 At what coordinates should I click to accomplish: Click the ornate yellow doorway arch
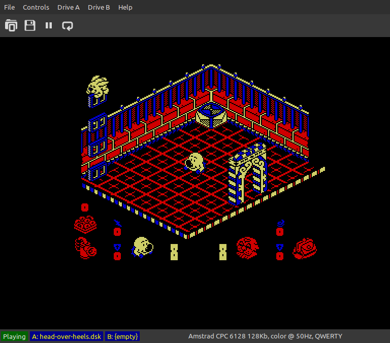(x=248, y=174)
